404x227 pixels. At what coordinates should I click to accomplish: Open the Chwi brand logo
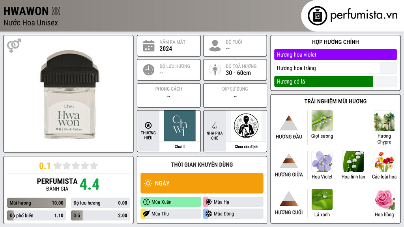[x=180, y=126]
